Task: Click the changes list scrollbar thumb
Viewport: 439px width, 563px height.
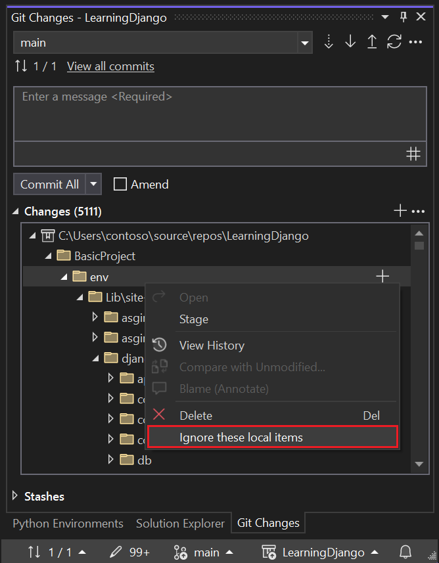Action: click(419, 246)
